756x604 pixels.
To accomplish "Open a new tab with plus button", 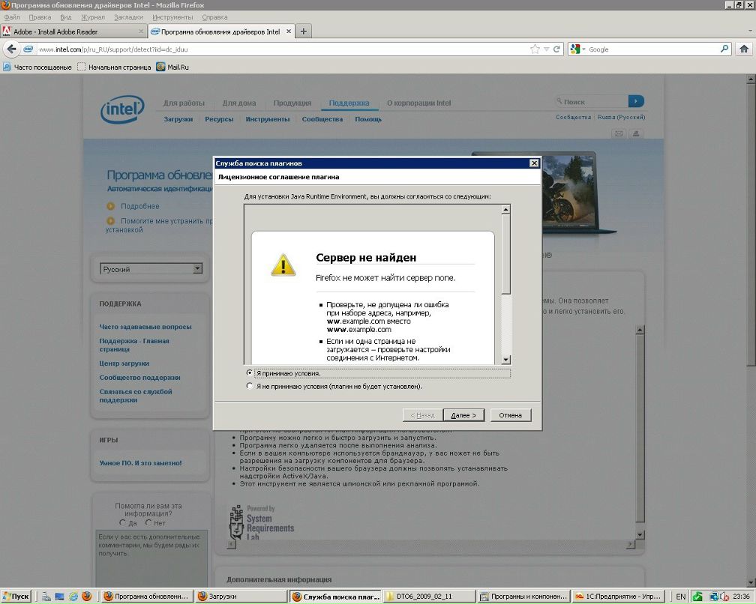I will [x=304, y=31].
